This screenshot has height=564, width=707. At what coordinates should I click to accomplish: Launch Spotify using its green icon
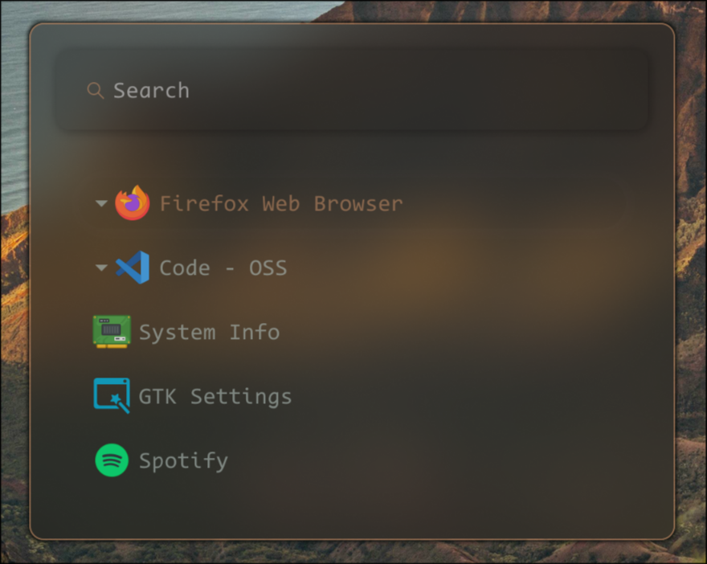tap(112, 460)
